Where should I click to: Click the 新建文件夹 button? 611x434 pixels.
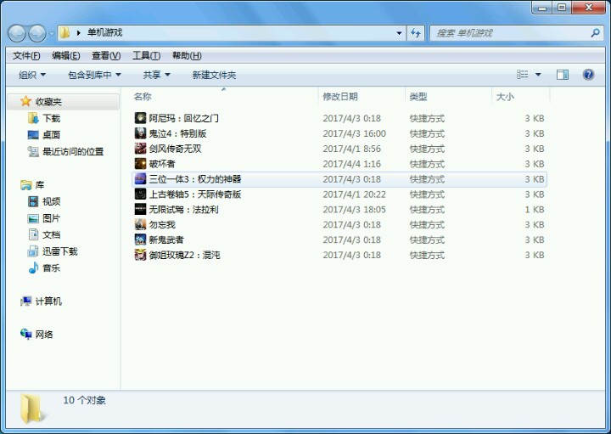coord(214,75)
